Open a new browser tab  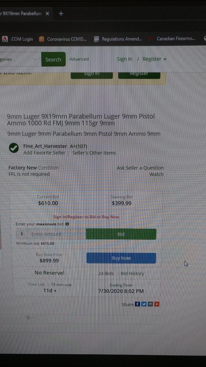tap(61, 13)
